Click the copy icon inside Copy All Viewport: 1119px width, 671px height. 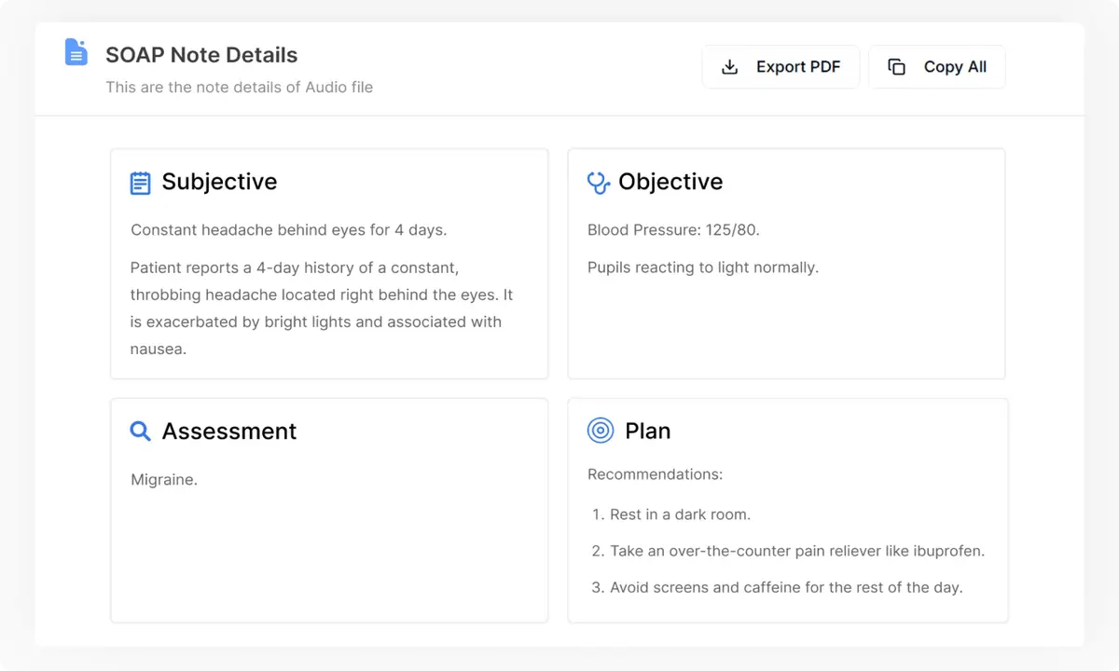(896, 67)
